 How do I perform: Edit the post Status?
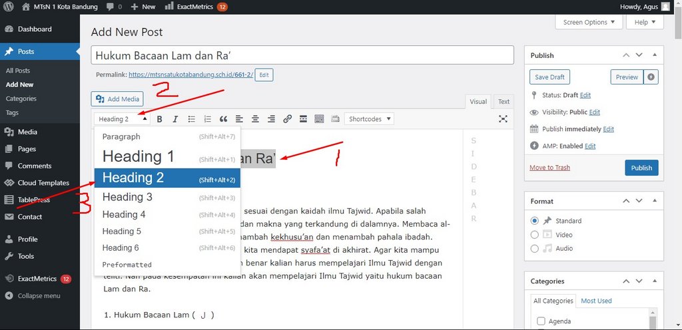click(585, 95)
